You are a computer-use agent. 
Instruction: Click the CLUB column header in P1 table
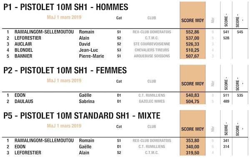coord(152,18)
